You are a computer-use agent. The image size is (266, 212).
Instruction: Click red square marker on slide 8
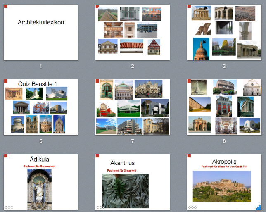[189, 81]
